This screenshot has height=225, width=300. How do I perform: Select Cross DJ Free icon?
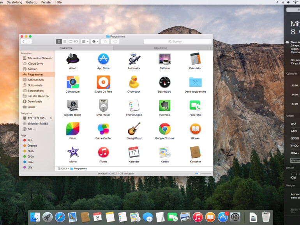(103, 82)
